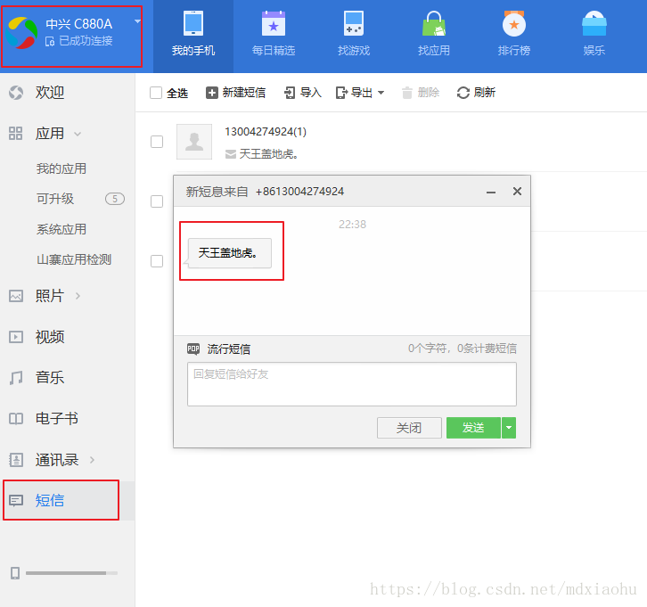The height and width of the screenshot is (607, 647).
Task: Click the 欢迎 sidebar icon
Action: coord(16,93)
